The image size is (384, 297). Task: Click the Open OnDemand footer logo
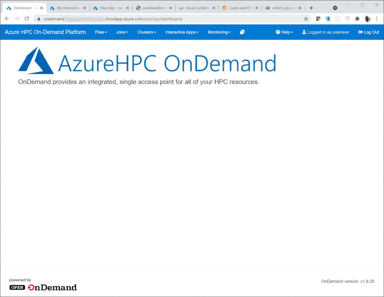tap(43, 287)
